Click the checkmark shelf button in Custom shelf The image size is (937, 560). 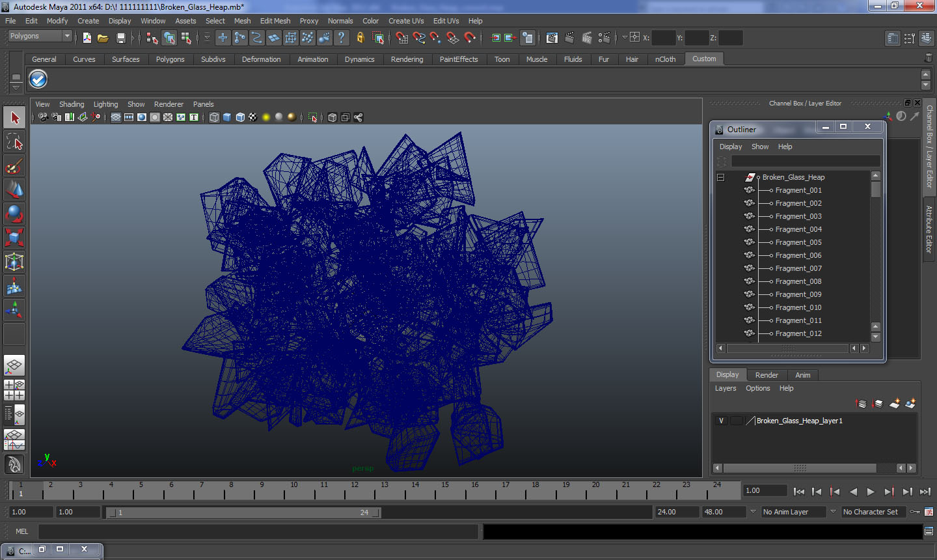pyautogui.click(x=38, y=79)
